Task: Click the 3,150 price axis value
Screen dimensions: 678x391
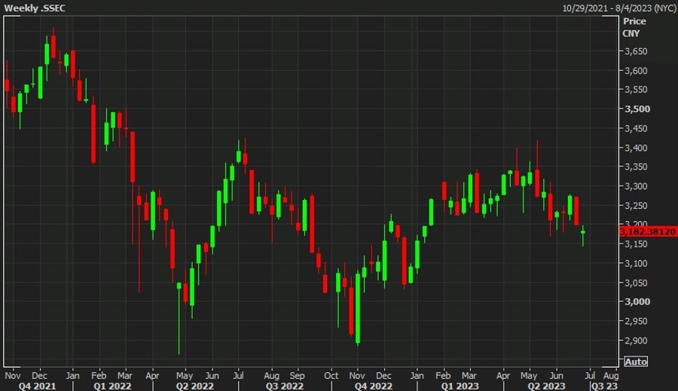Action: click(636, 244)
